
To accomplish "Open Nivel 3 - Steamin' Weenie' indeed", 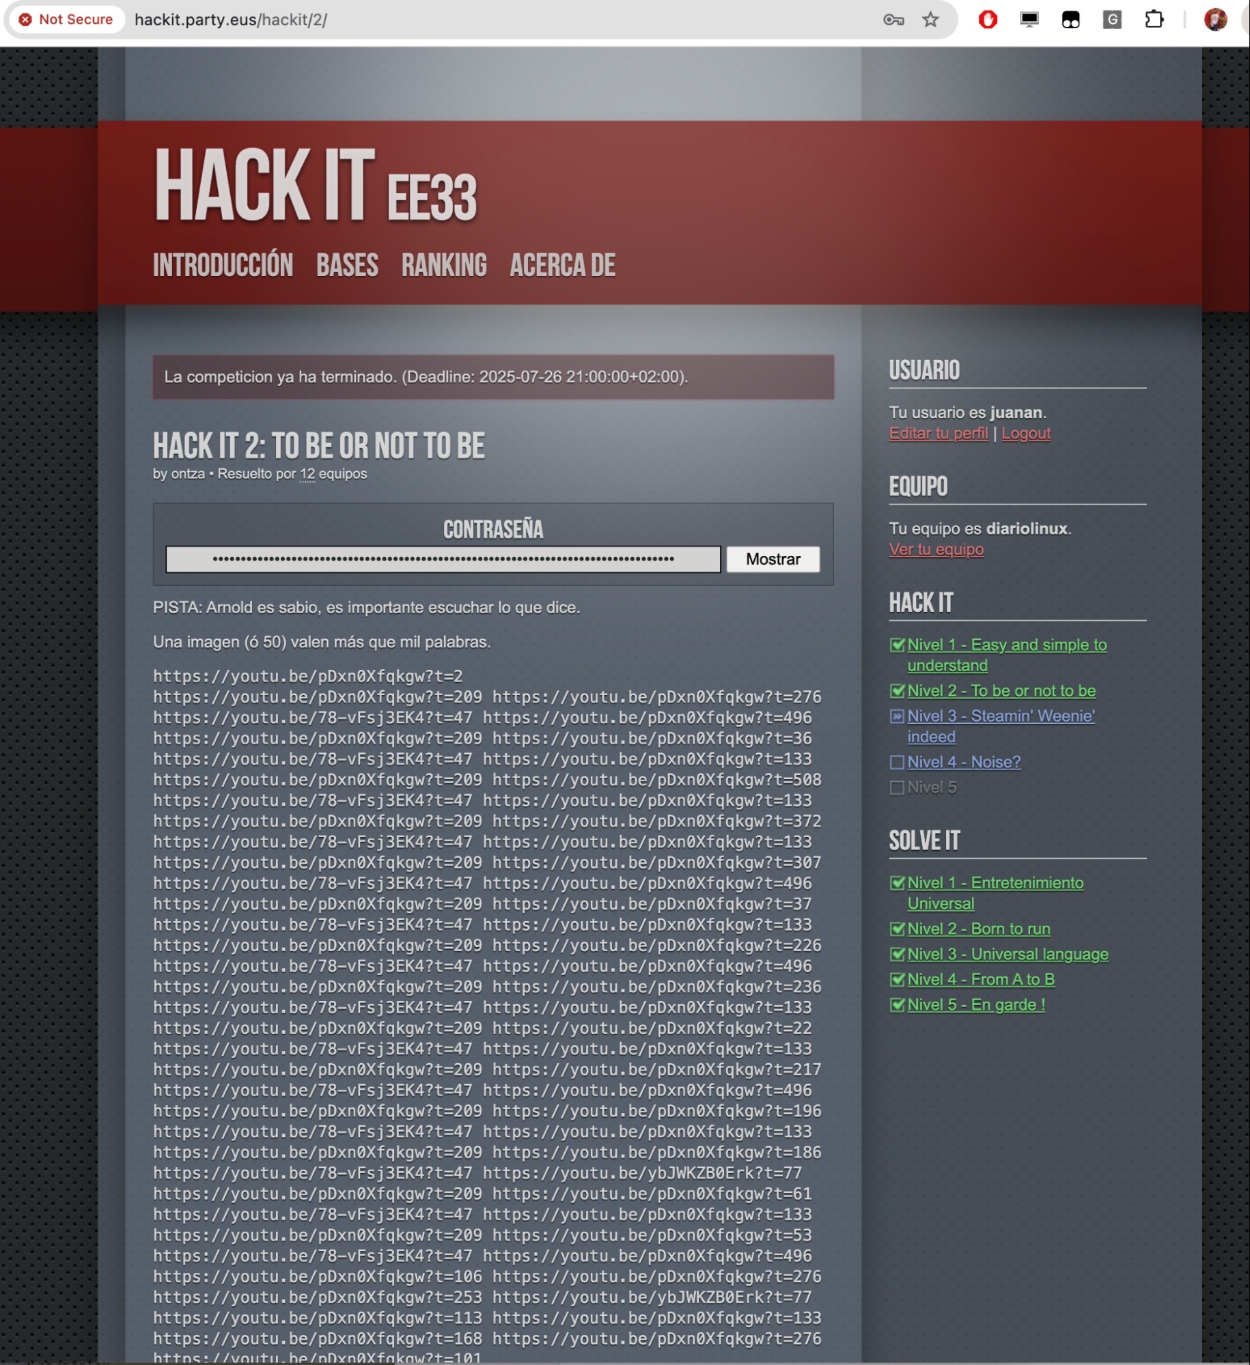I will tap(1001, 727).
